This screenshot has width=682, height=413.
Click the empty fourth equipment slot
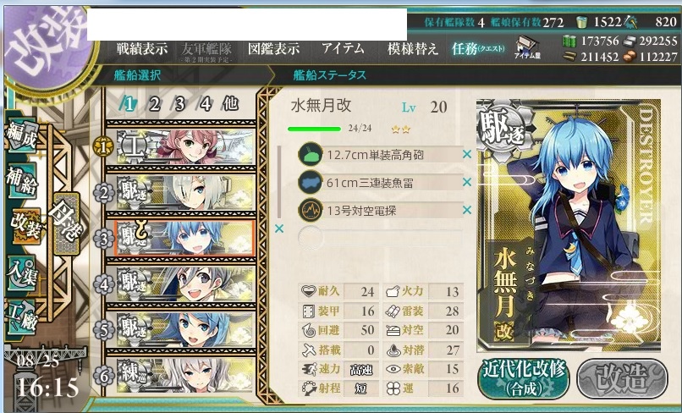pos(380,238)
